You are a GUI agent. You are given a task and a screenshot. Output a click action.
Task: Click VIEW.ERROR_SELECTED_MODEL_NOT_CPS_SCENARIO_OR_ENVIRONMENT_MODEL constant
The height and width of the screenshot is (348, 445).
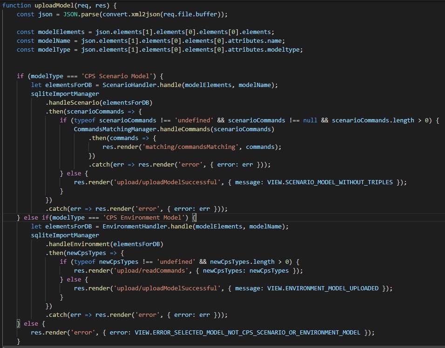click(x=247, y=332)
